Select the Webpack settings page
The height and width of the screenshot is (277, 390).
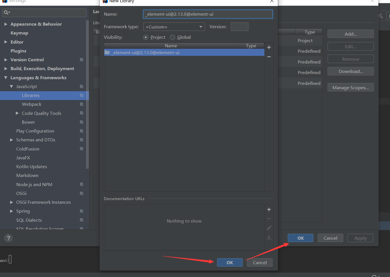pos(31,104)
